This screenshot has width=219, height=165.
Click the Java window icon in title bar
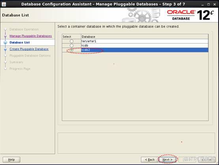[4, 4]
